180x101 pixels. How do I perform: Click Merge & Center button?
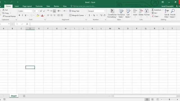point(76,15)
